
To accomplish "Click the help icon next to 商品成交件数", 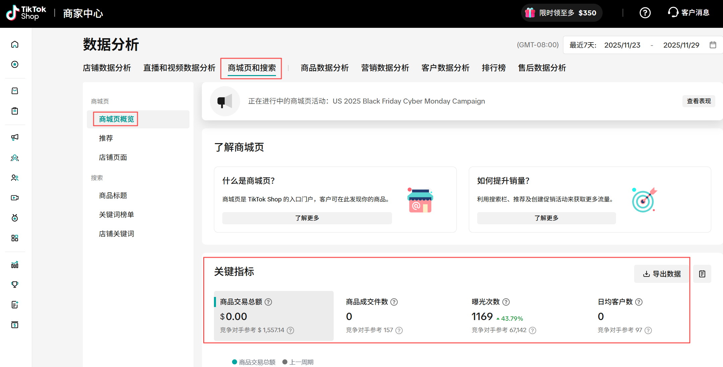I will tap(394, 302).
